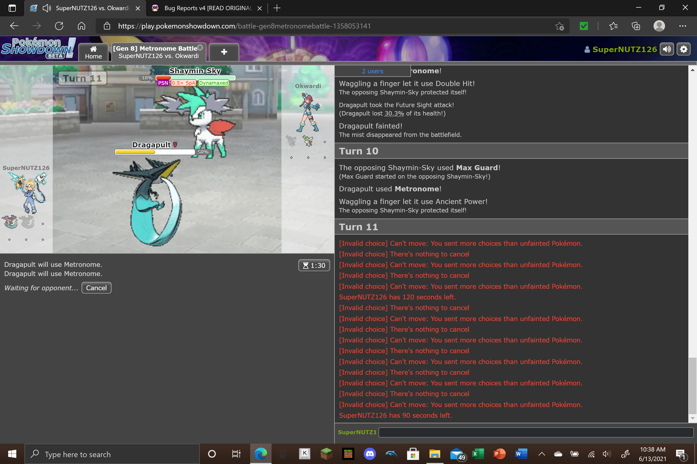Show hidden system tray icons
This screenshot has width=697, height=464.
541,454
